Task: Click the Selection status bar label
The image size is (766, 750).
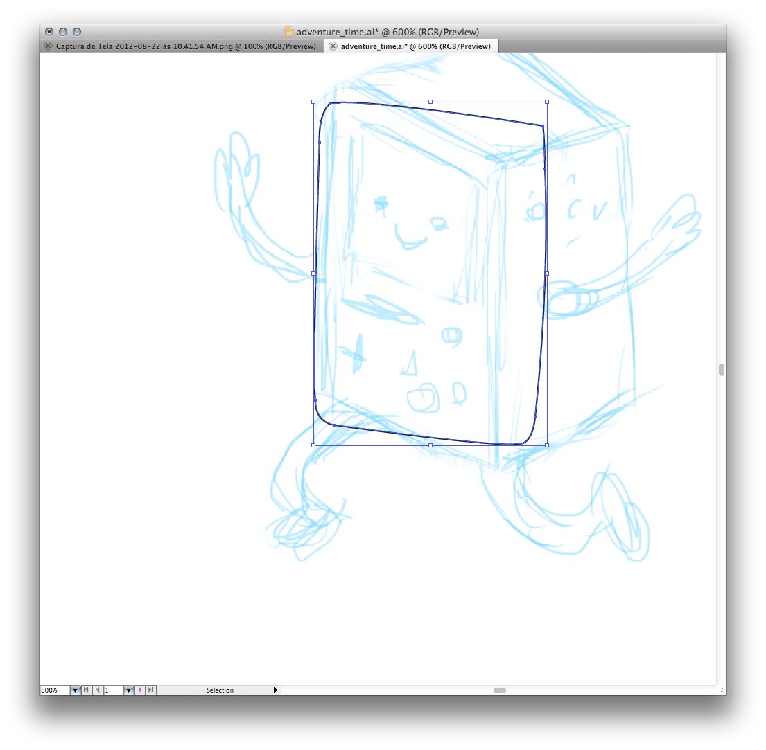Action: point(220,690)
